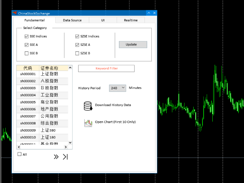
Task: Click the Download History Data database icon
Action: point(88,106)
